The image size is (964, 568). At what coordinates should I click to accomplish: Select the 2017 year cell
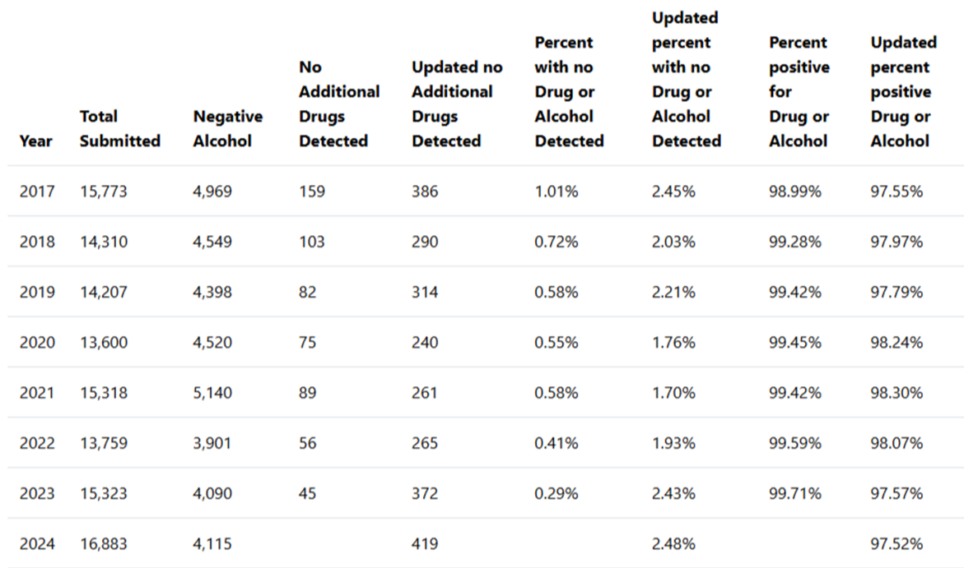coord(37,192)
